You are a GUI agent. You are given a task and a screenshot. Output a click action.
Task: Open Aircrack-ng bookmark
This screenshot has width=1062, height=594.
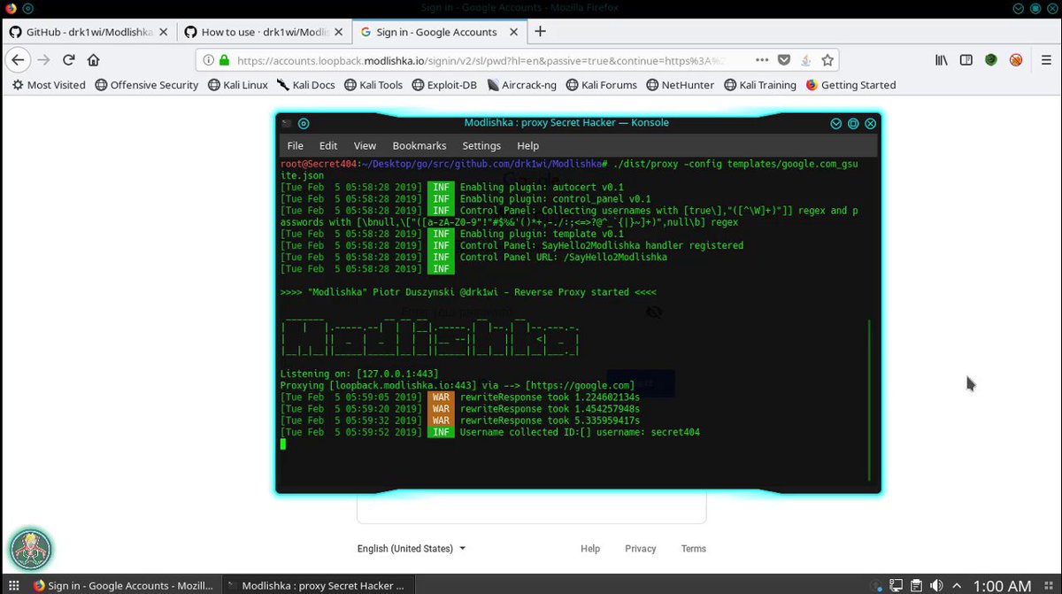pos(522,85)
